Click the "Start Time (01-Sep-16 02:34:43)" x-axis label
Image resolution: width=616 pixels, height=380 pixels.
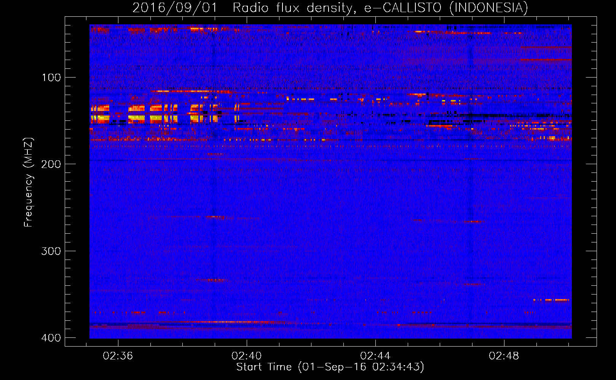330,367
